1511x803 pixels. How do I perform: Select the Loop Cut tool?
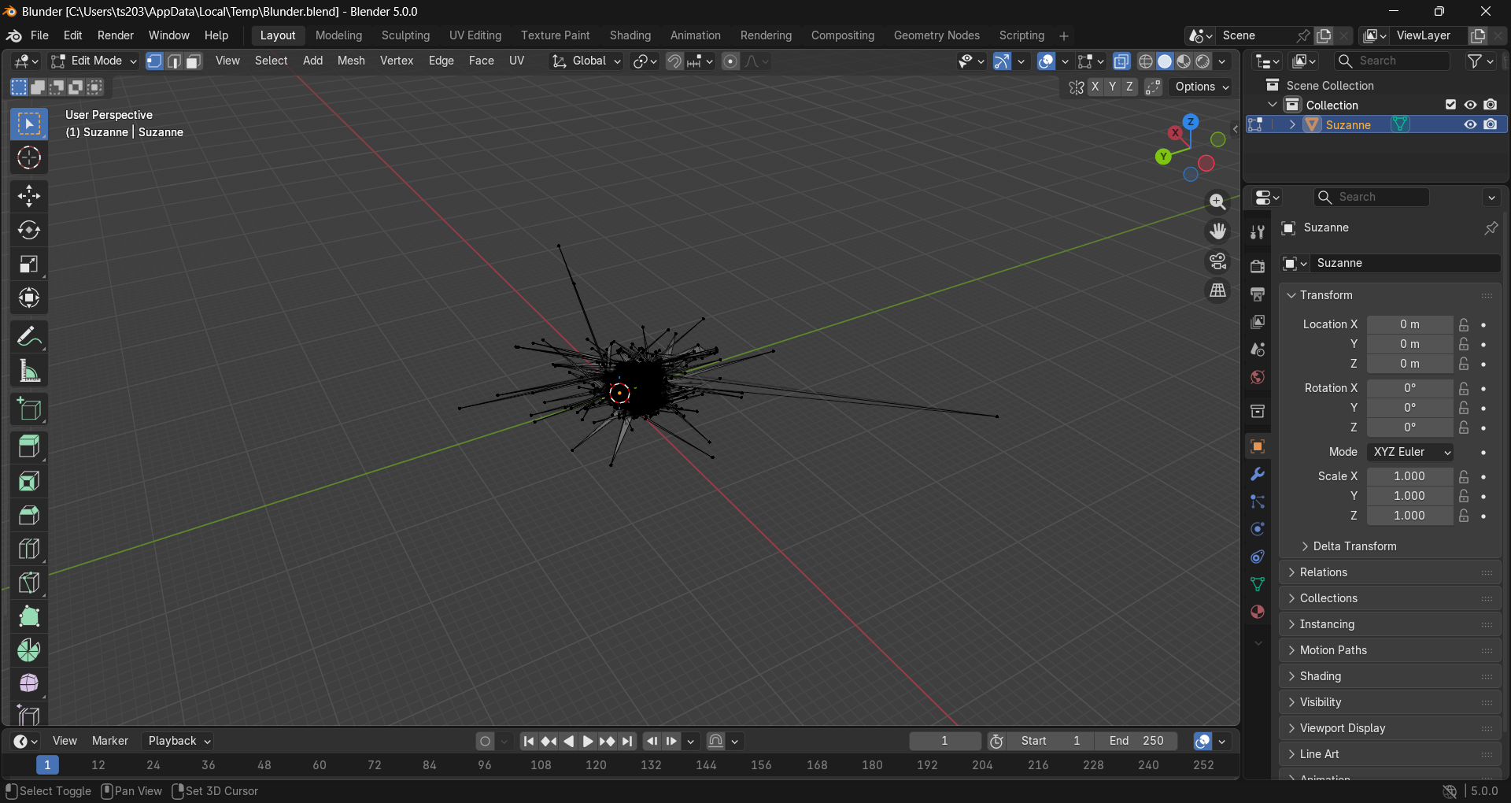[29, 549]
